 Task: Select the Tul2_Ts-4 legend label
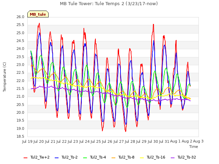(x=98, y=157)
